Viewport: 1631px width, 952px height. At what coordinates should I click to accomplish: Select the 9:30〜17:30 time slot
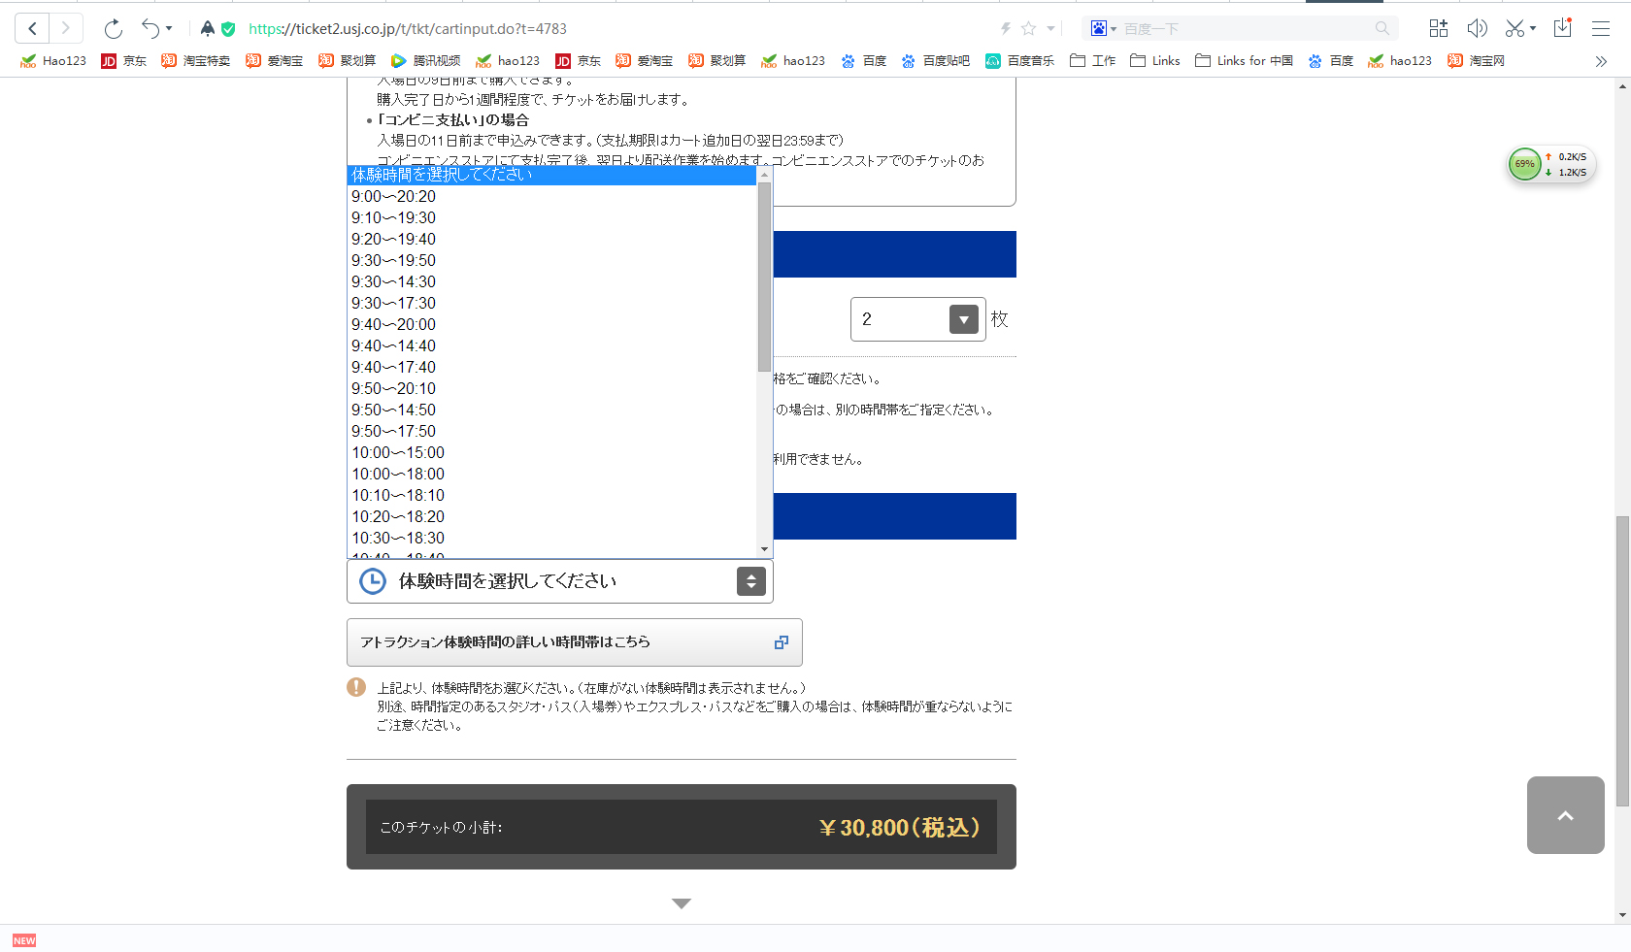tap(551, 303)
